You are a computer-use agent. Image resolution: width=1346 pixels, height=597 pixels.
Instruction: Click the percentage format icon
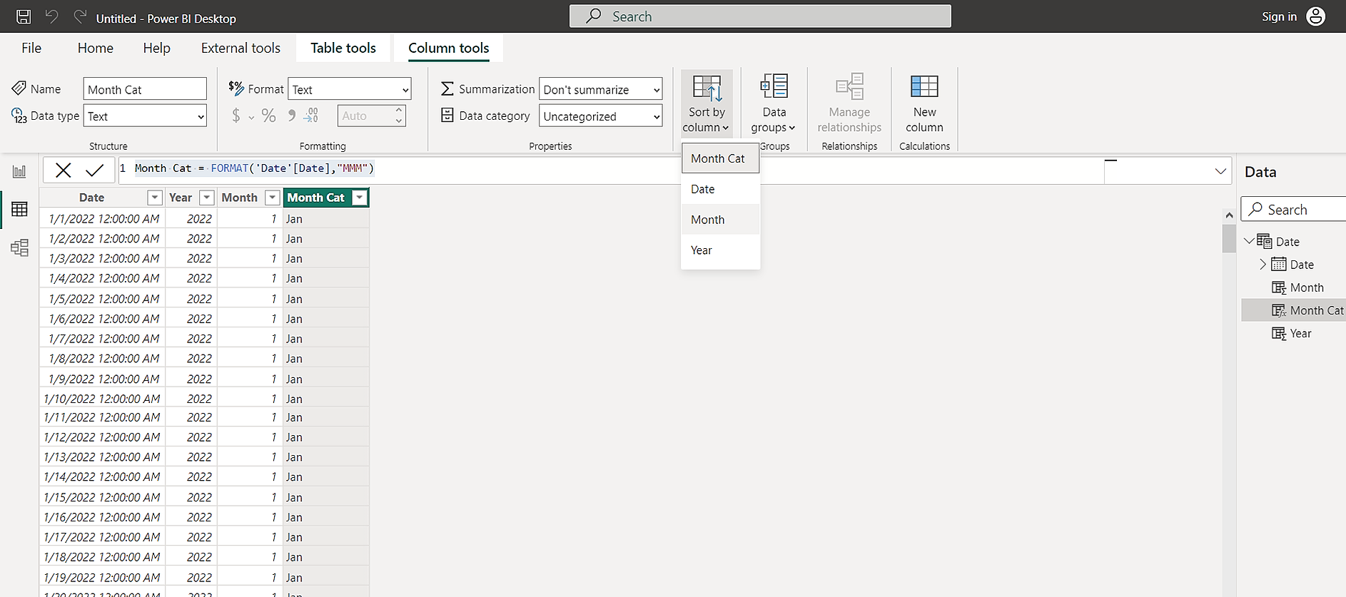[x=268, y=116]
